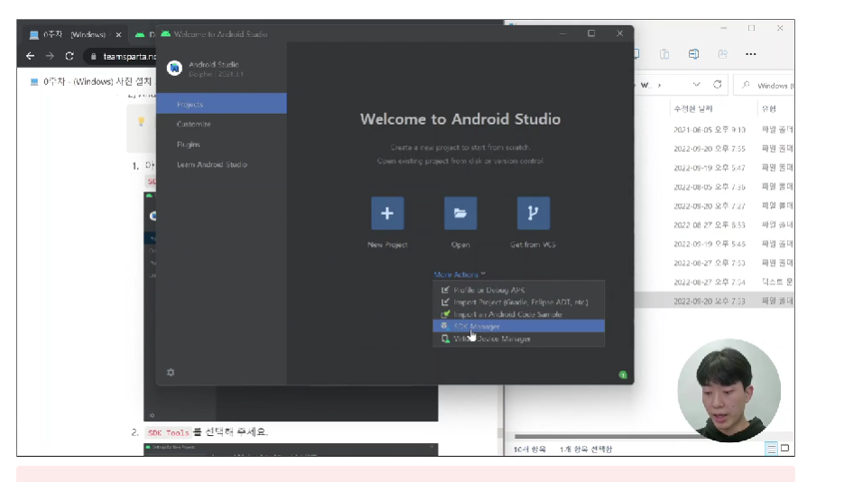Screen dimensions: 844x482
Task: Click the File Explorer search box
Action: pyautogui.click(x=765, y=85)
